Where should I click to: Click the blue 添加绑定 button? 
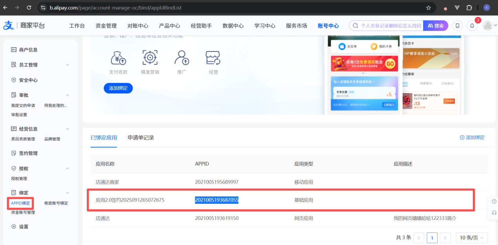click(118, 88)
